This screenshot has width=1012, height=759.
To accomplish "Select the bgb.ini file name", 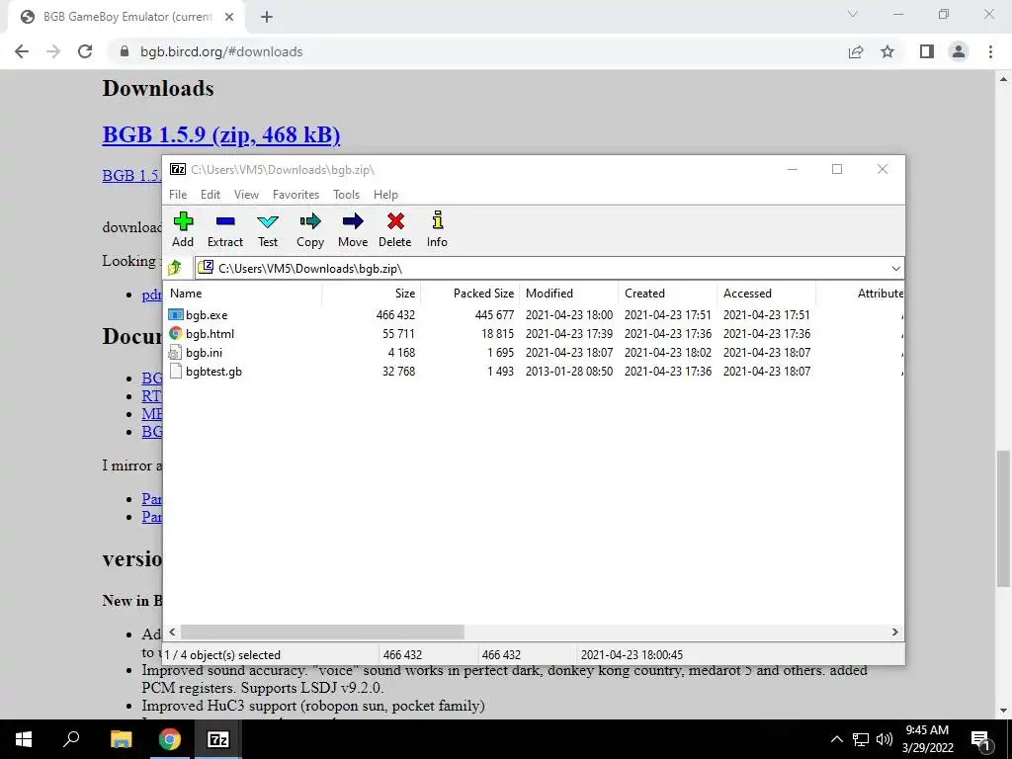I will click(x=204, y=353).
